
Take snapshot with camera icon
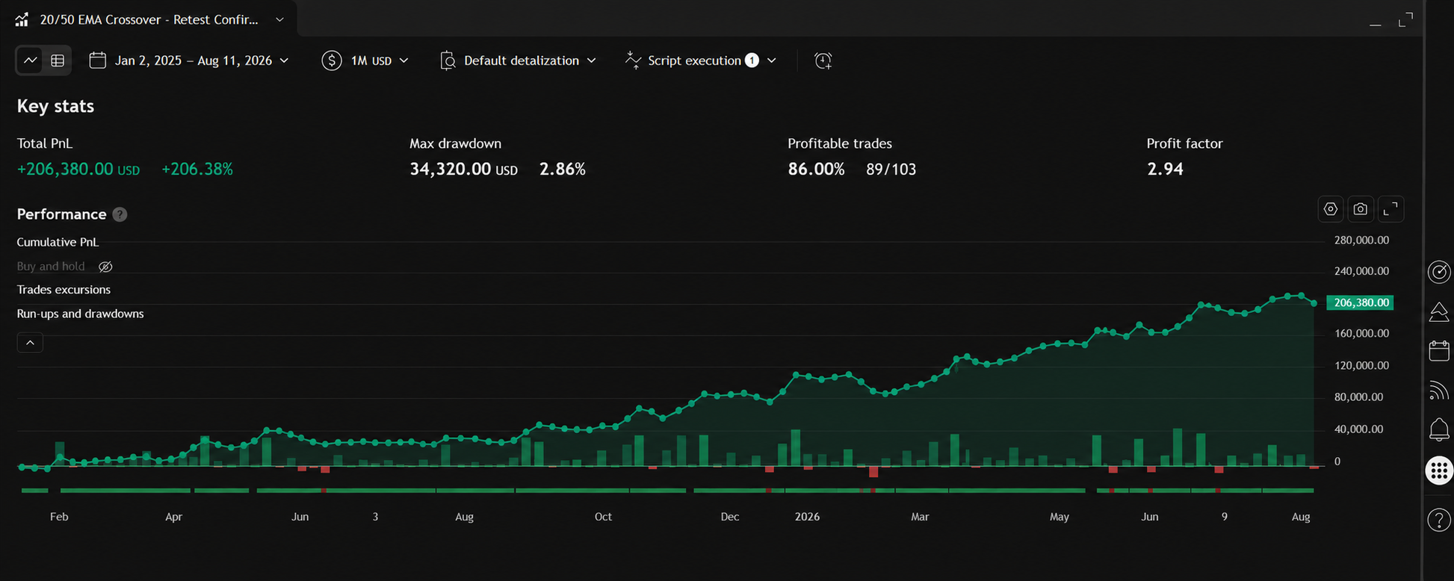[1361, 209]
